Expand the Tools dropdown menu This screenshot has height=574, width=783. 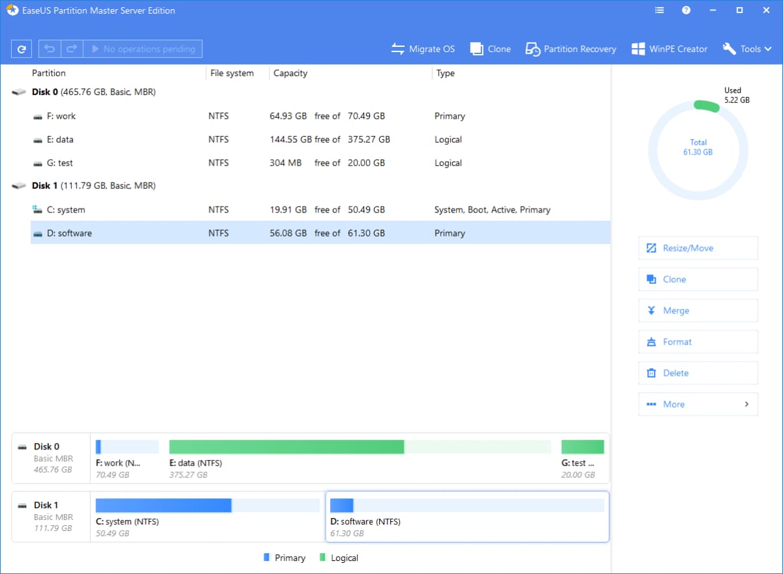[748, 49]
